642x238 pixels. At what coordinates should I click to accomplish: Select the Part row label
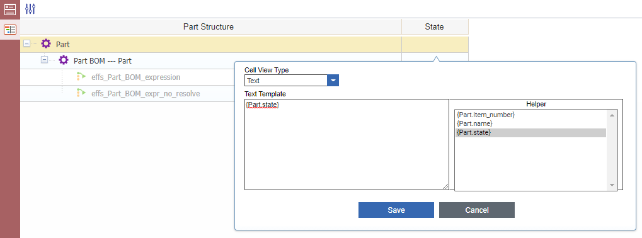point(63,44)
